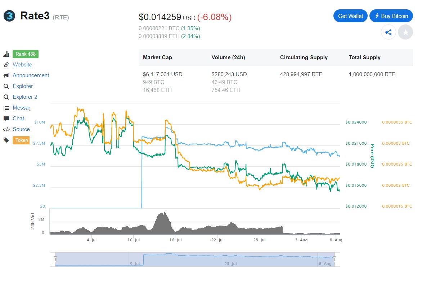Open the Explorer link
The image size is (422, 292).
[23, 86]
